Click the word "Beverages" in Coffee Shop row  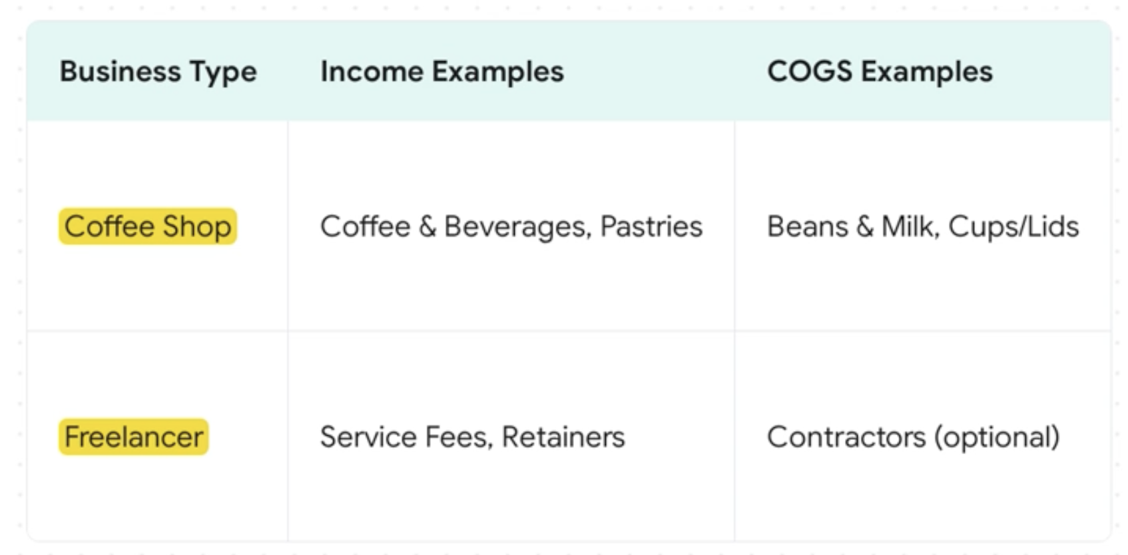(x=517, y=226)
